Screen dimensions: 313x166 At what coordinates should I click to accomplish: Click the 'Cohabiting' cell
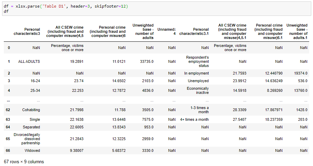click(31, 110)
